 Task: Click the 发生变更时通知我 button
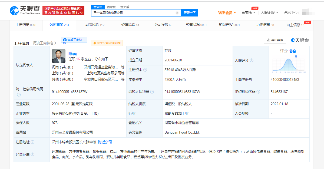point(107,43)
